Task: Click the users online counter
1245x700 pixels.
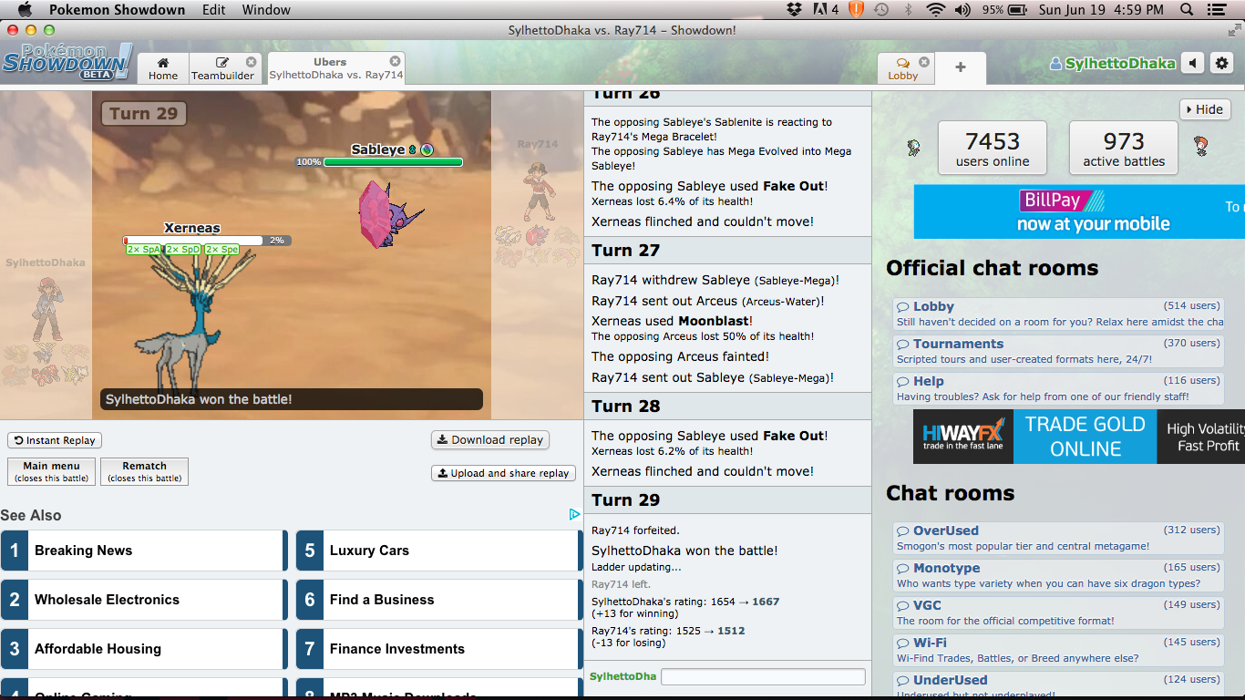Action: tap(993, 148)
